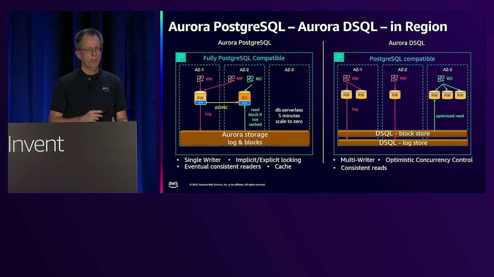Click the RW client icon in Aurora PostgreSQL AZ-1
Viewport: 494px width, 277px height.
(x=200, y=79)
